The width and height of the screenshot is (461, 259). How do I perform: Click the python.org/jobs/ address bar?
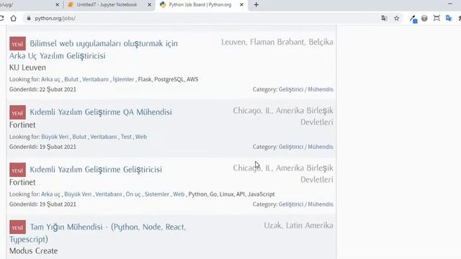tap(200, 18)
